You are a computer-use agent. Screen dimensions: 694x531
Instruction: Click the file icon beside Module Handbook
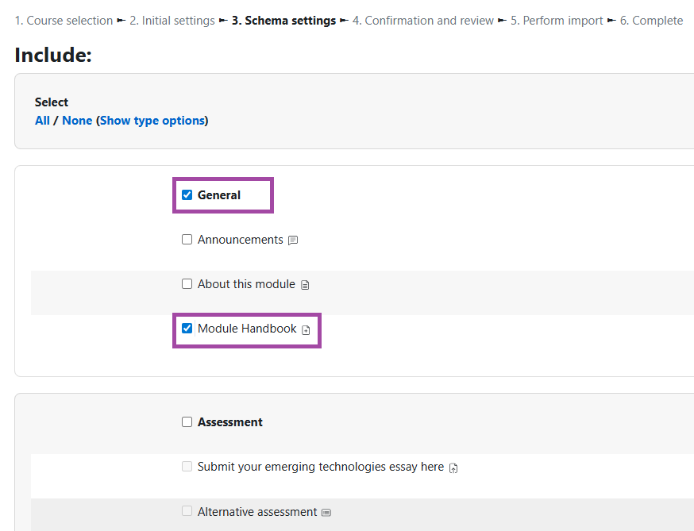(x=307, y=329)
